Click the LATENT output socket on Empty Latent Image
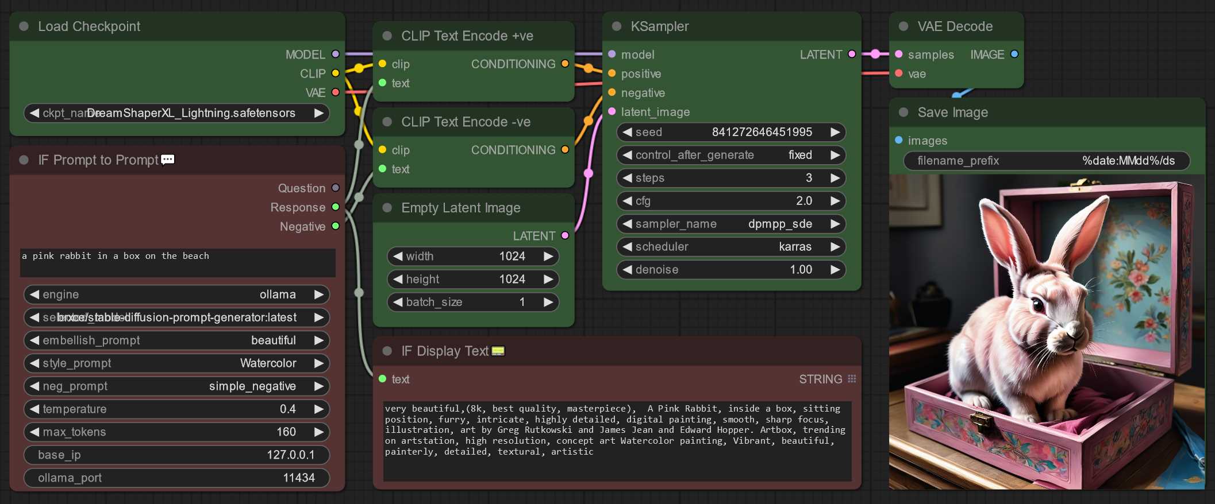The image size is (1215, 504). click(565, 235)
